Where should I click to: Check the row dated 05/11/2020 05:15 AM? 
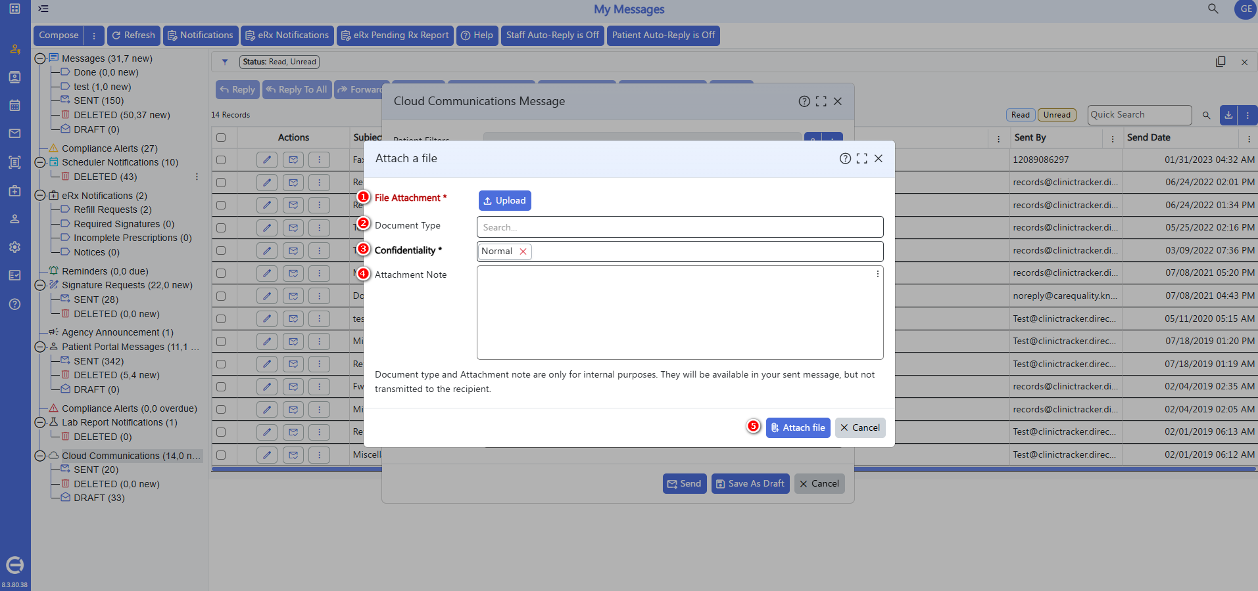point(221,318)
